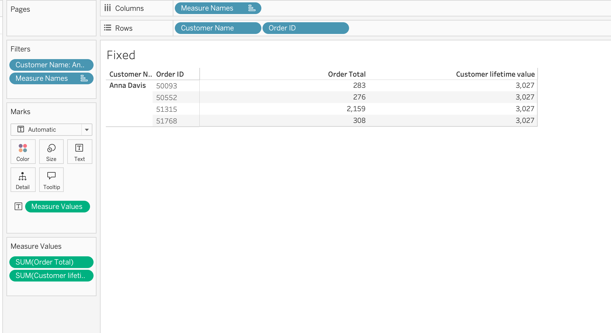Click the Columns shelf icon

pos(108,8)
